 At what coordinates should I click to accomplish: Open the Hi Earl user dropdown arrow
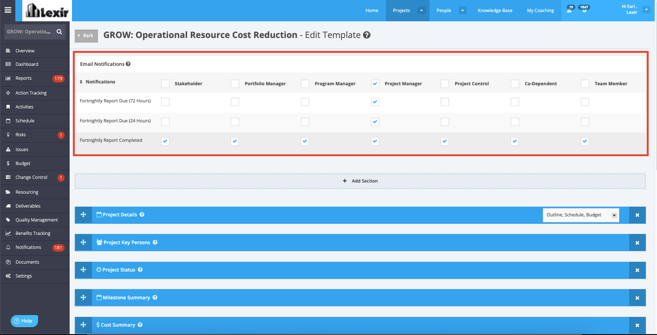pyautogui.click(x=646, y=9)
